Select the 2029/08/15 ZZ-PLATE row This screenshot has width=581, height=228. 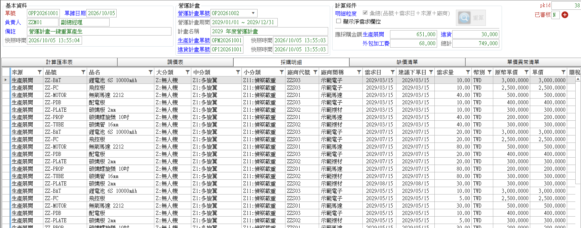point(289,183)
